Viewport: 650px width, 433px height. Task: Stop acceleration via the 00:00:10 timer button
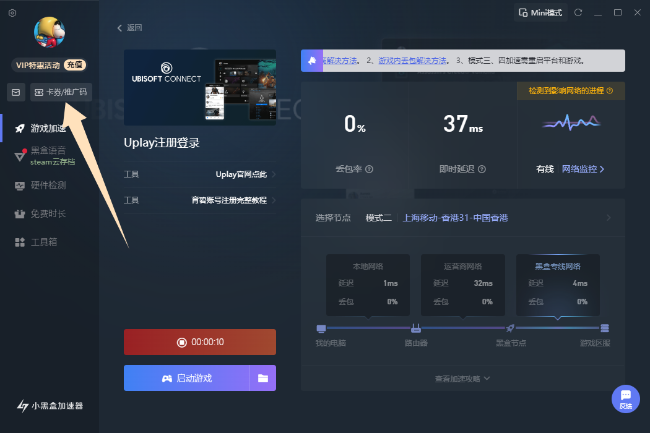click(199, 341)
